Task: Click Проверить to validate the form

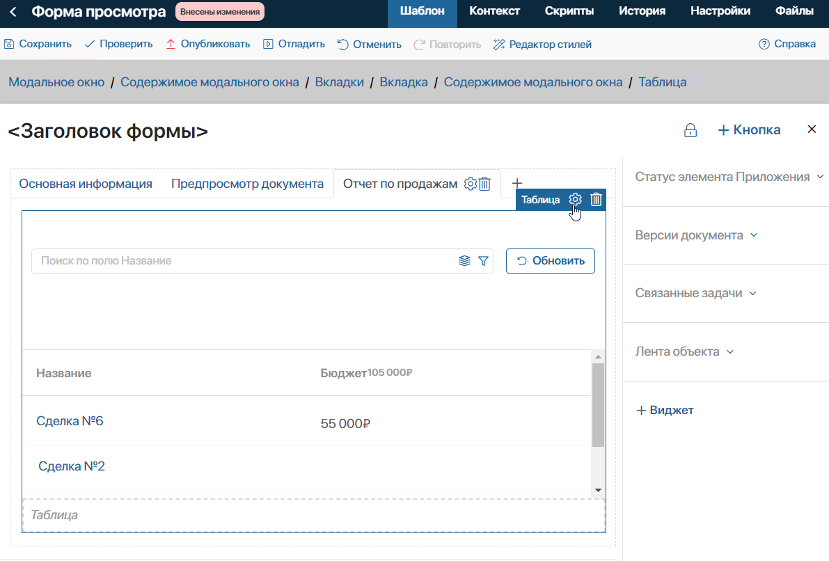Action: point(118,44)
